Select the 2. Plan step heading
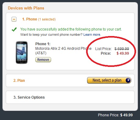Viewport: 140px width, 120px height. [x=19, y=81]
